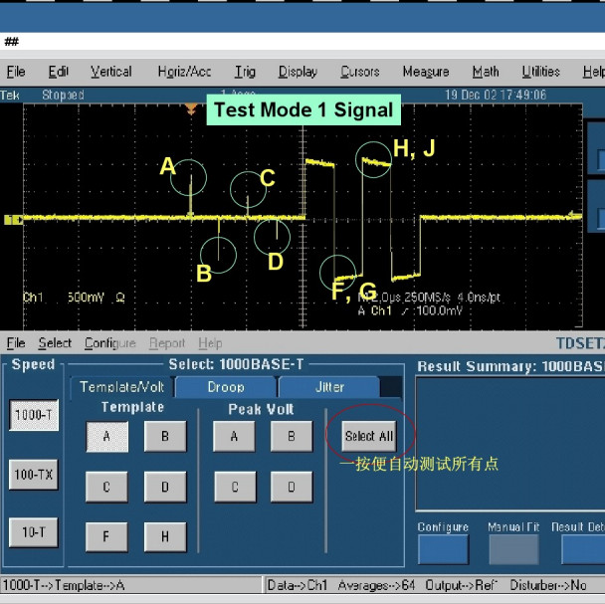
Task: Open the Vertical menu in oscilloscope menu bar
Action: coord(110,72)
